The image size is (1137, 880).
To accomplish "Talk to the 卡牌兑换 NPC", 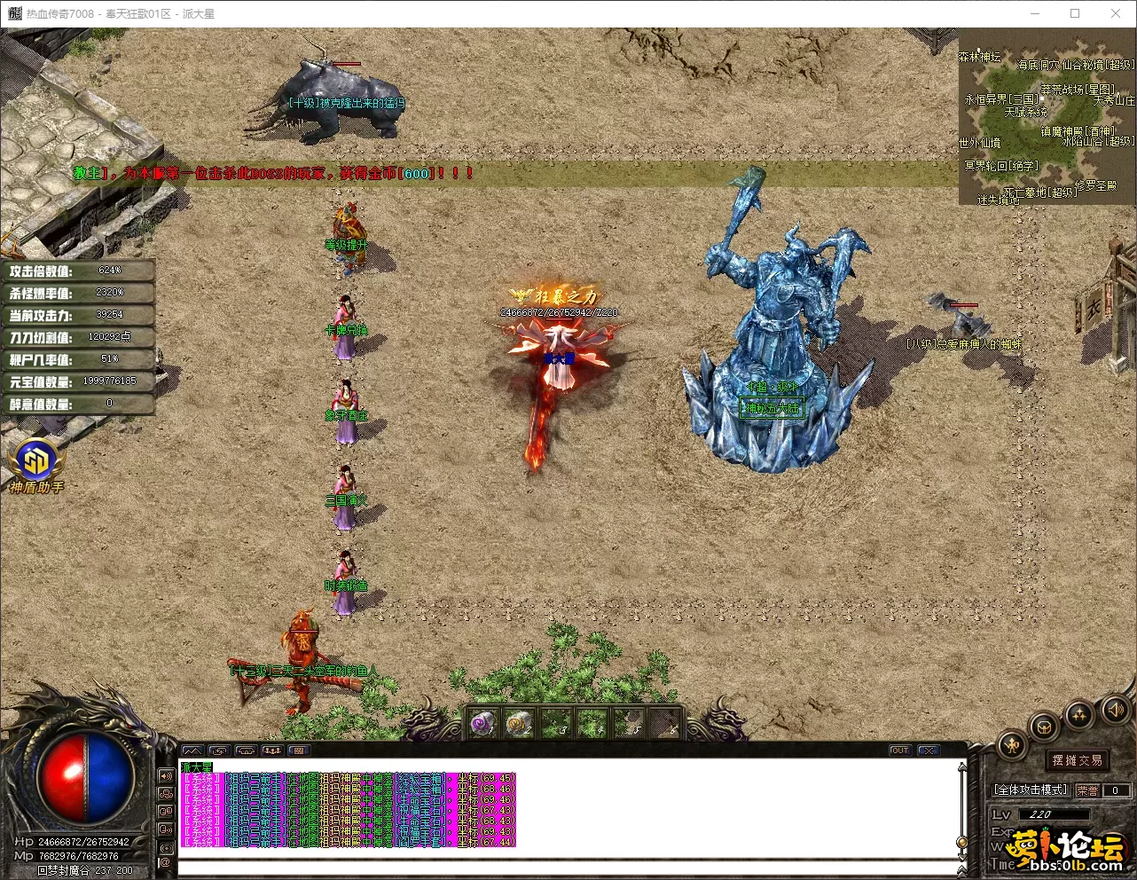I will pos(345,326).
